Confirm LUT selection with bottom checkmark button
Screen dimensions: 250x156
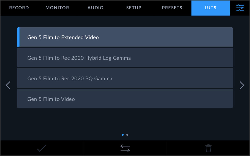tap(41, 148)
